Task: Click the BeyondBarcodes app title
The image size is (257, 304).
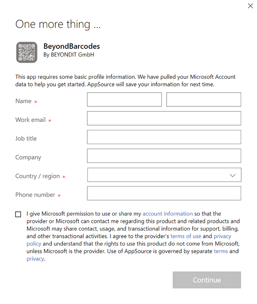Action: coord(72,46)
